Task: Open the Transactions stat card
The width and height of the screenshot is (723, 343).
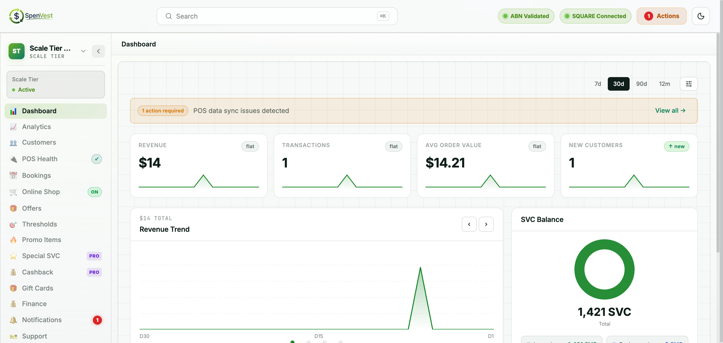Action: tap(342, 166)
